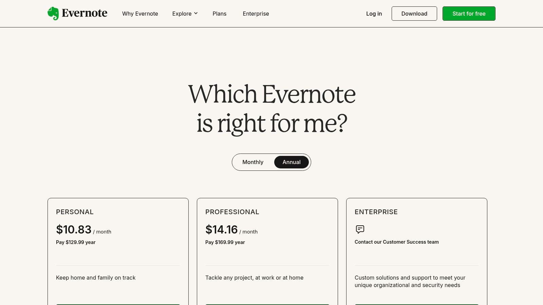Screen dimensions: 543x305
Task: Click the Log in link
Action: (374, 14)
